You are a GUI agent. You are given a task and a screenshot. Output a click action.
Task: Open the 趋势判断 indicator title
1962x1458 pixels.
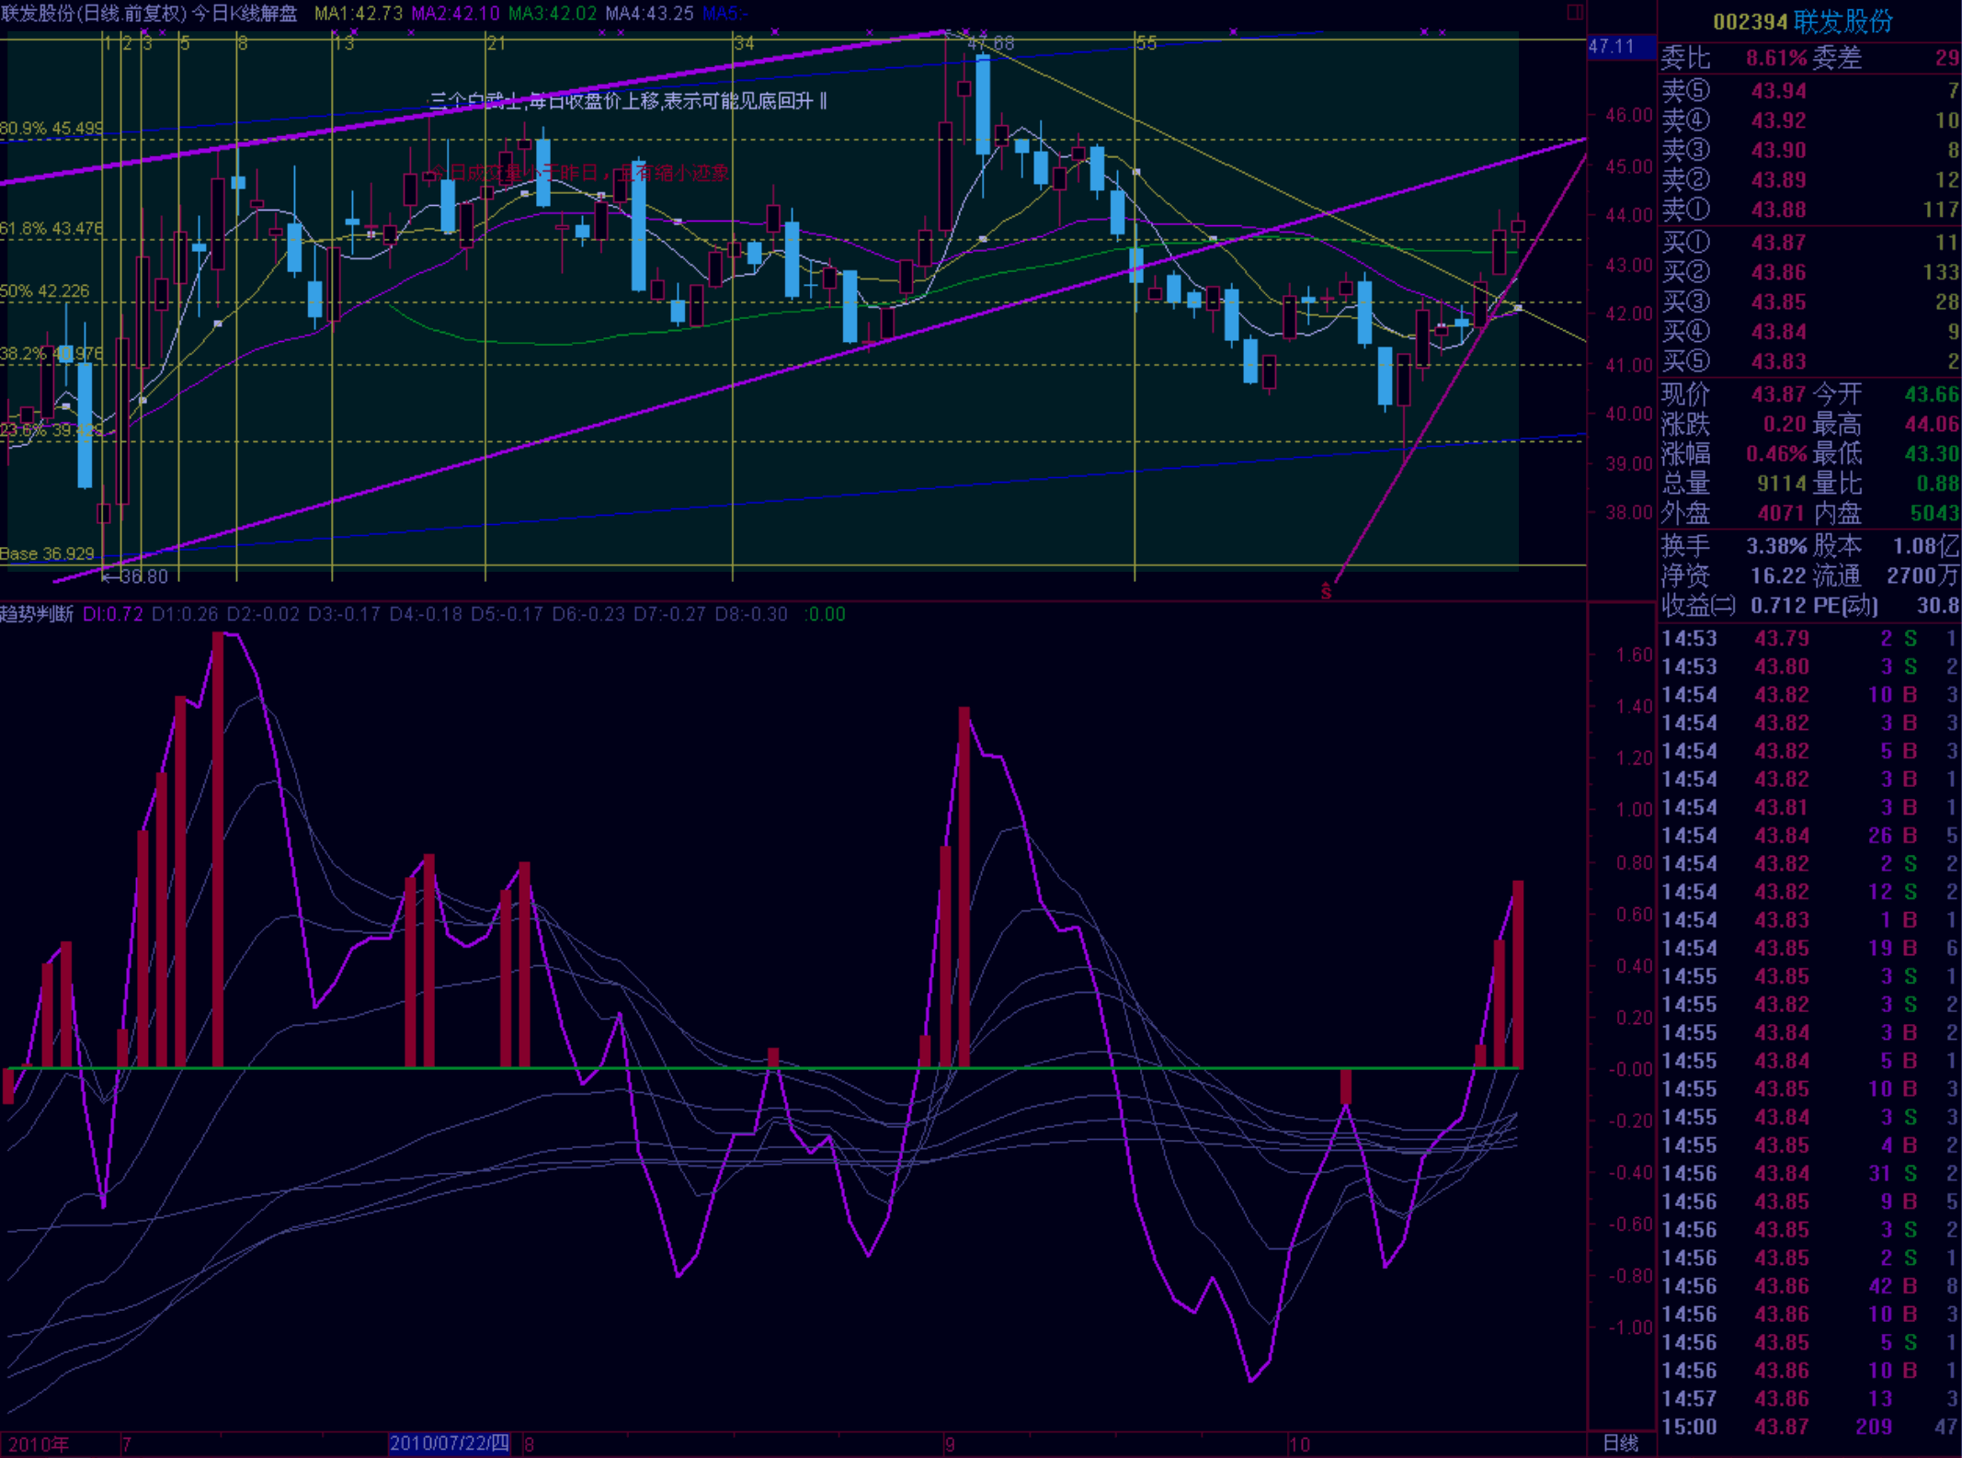37,614
